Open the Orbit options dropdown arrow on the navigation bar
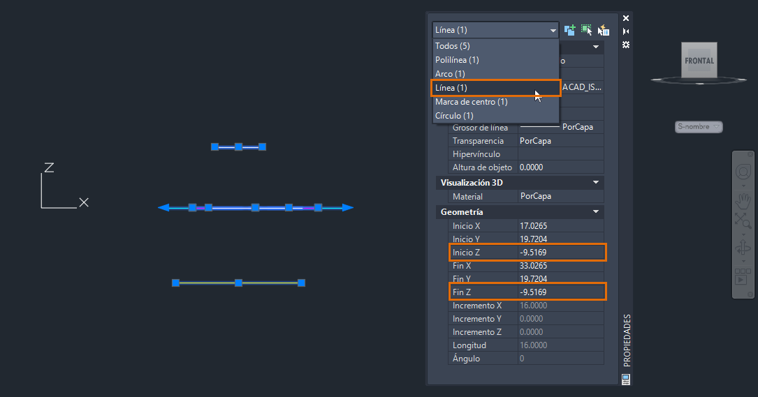Screen dimensions: 758x397 point(743,262)
